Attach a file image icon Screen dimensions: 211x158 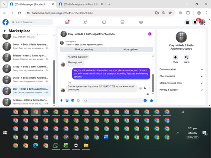coord(67,101)
